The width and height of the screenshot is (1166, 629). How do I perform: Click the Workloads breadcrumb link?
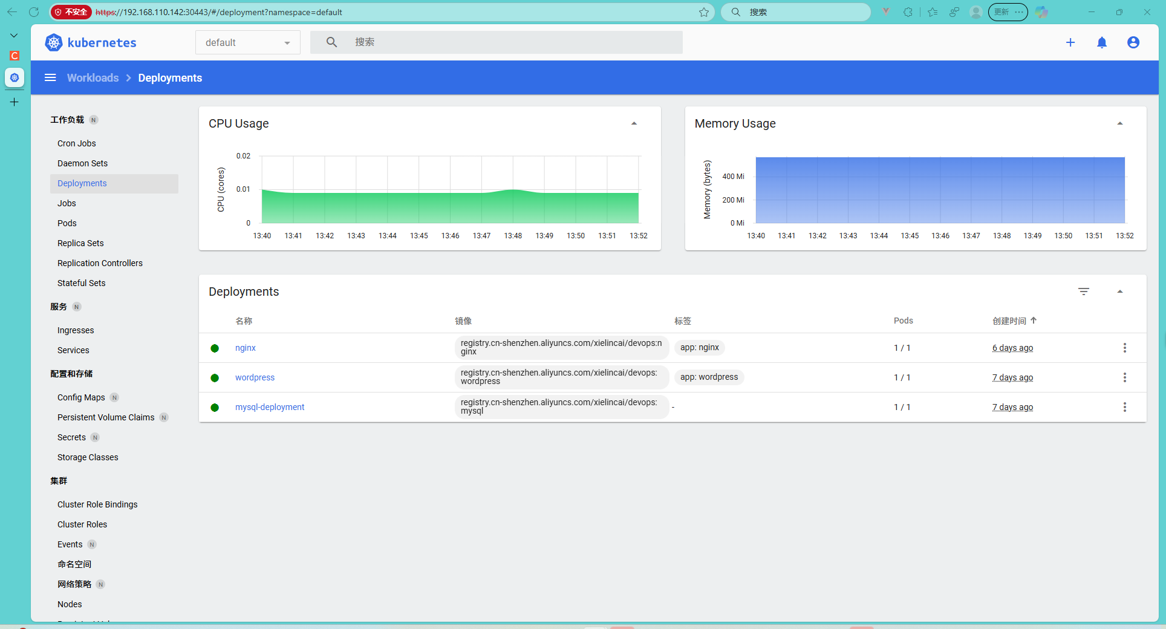point(93,77)
